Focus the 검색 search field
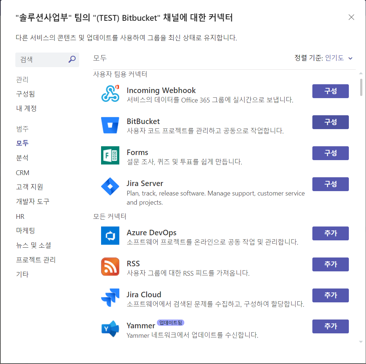 (x=47, y=60)
